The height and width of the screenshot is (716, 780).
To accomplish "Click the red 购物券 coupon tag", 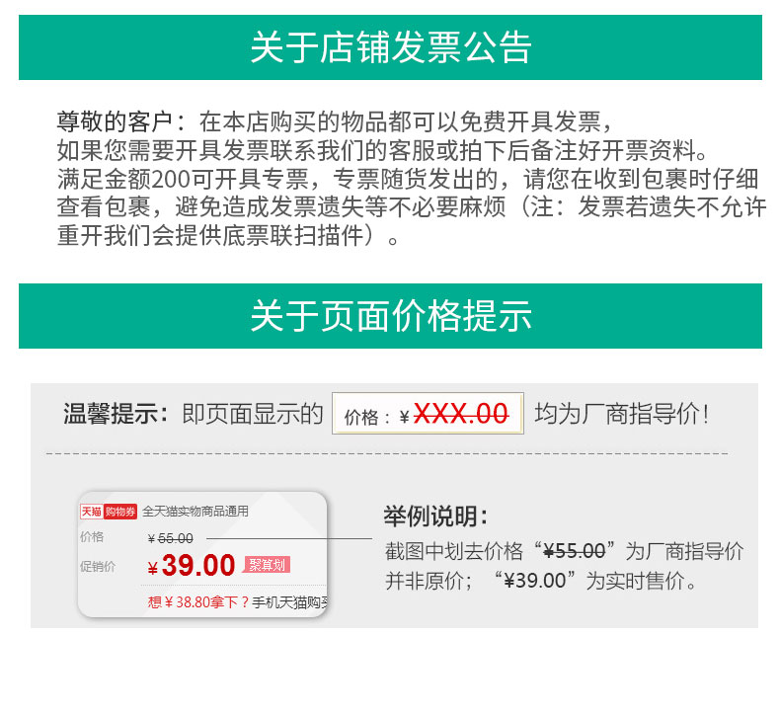I will [119, 512].
